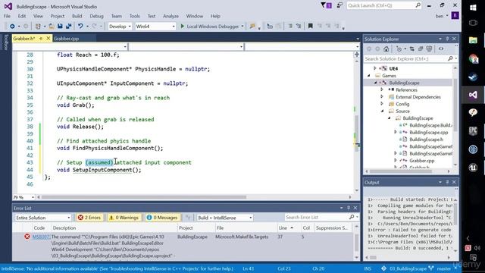Expand the UE4 project node
The height and width of the screenshot is (273, 485).
(x=375, y=68)
